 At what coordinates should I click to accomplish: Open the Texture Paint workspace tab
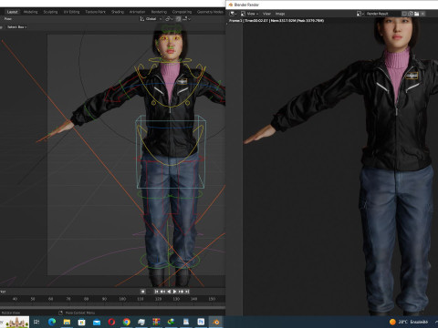95,12
